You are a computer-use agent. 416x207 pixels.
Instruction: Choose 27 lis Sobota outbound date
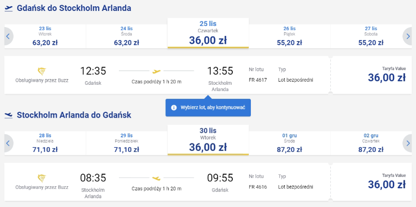(x=371, y=36)
